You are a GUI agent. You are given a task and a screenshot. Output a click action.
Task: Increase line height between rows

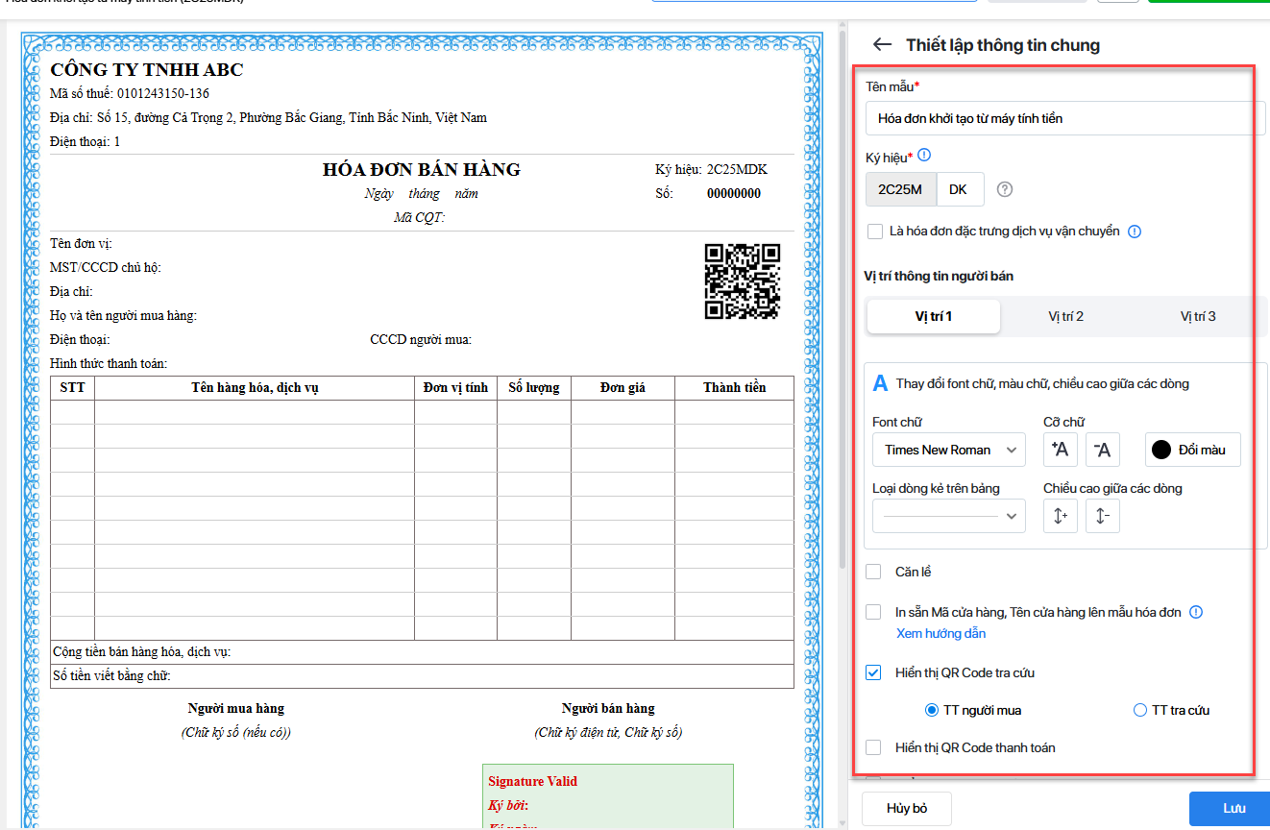tap(1060, 516)
